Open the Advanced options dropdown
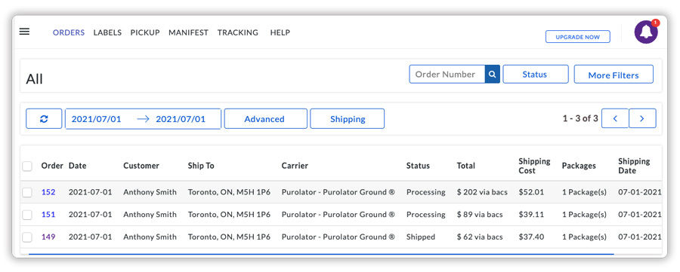This screenshot has height=272, width=680. pos(265,119)
